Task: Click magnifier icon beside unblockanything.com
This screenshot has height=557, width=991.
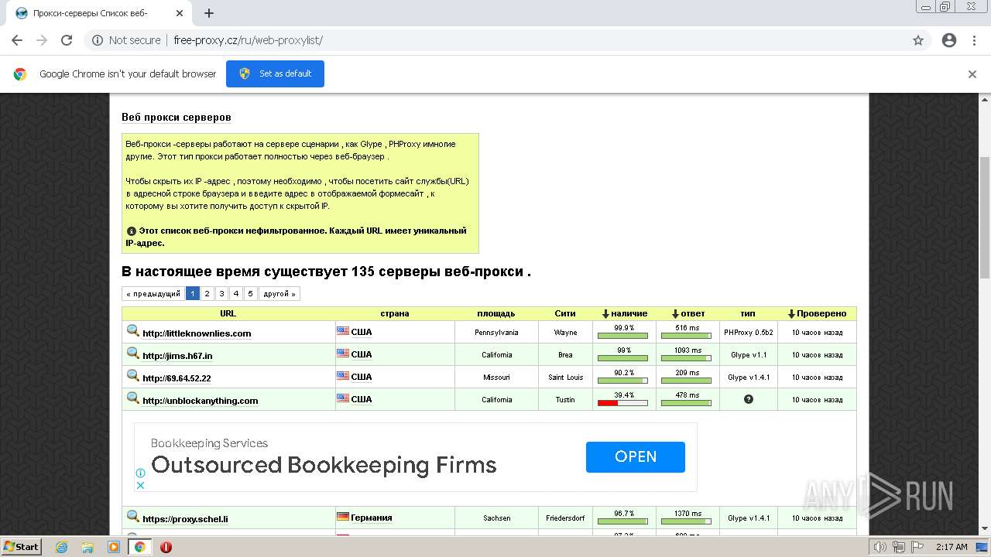Action: click(133, 398)
